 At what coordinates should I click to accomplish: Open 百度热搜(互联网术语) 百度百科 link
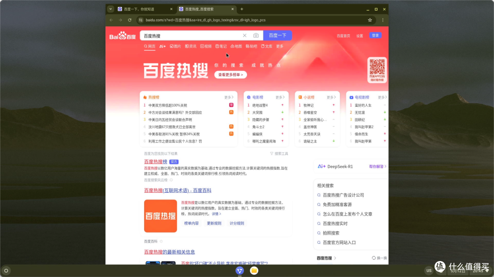(177, 191)
